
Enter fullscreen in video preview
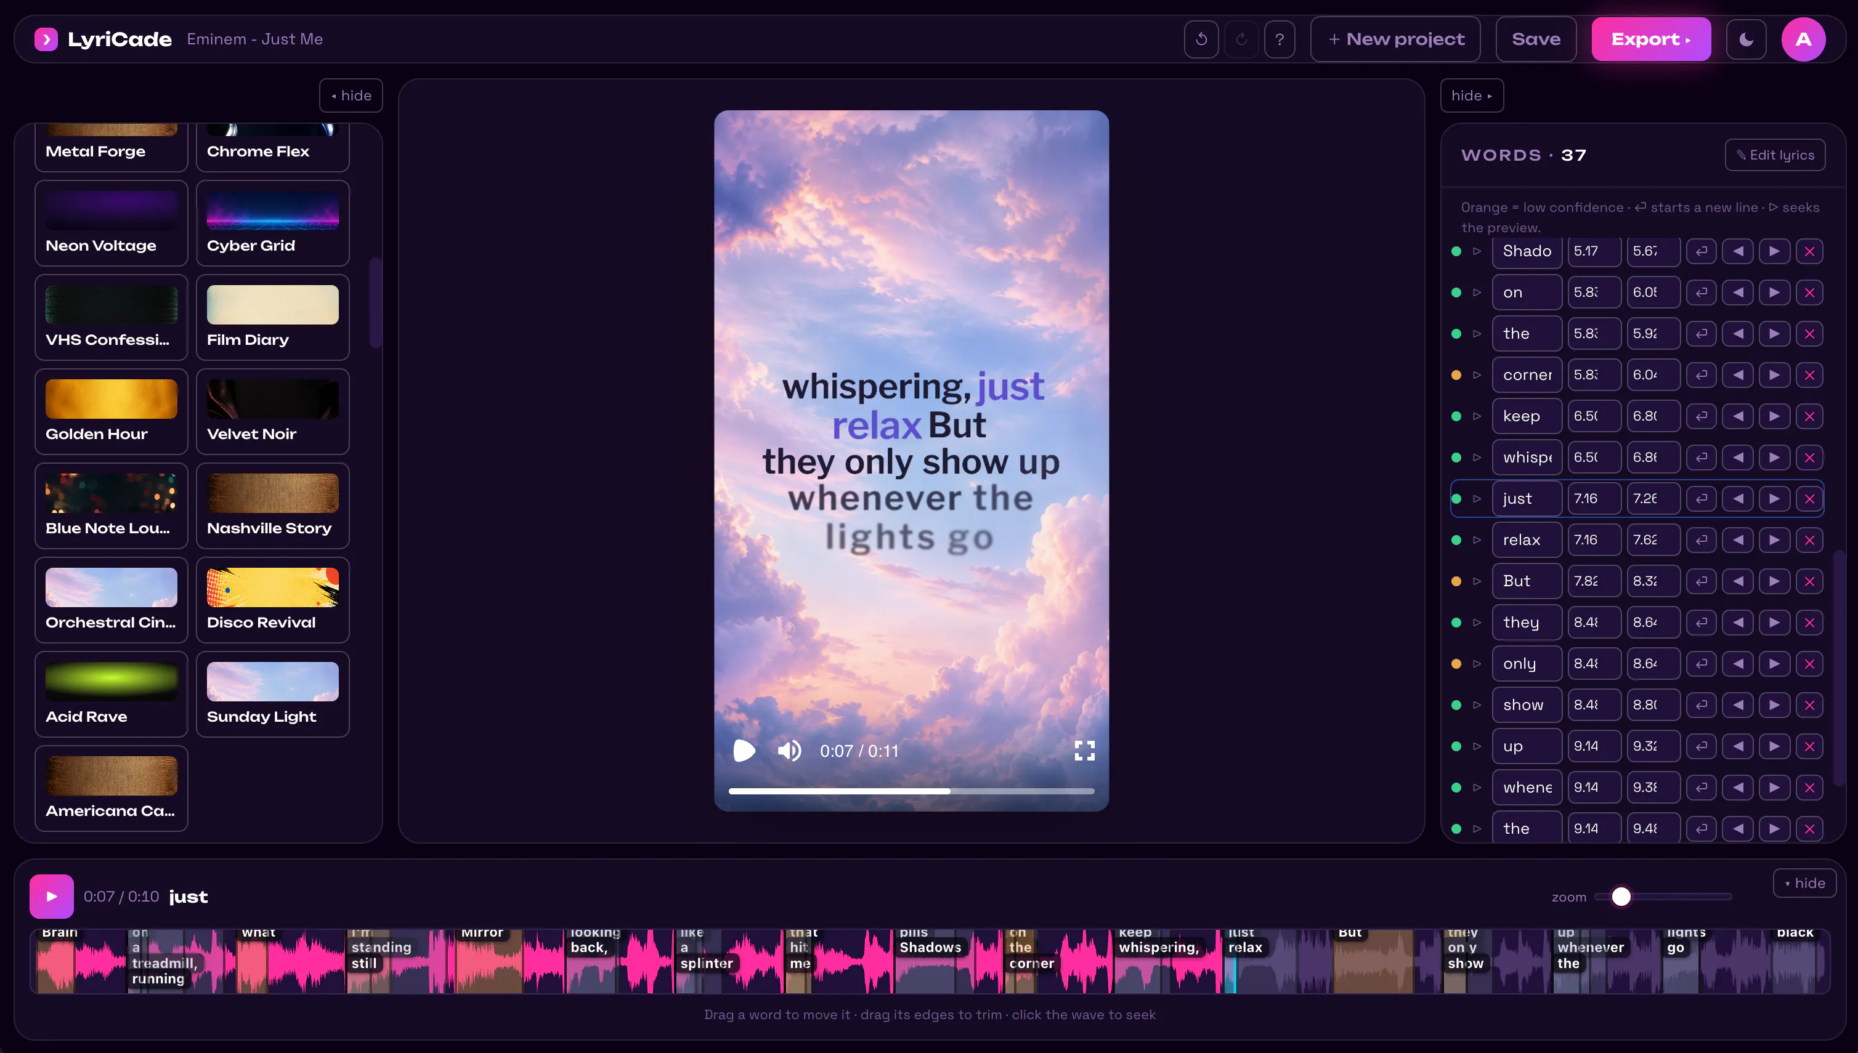click(x=1085, y=751)
